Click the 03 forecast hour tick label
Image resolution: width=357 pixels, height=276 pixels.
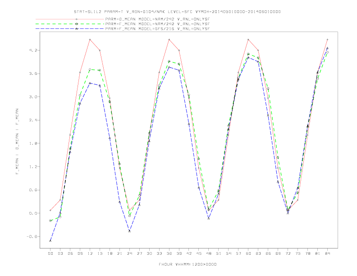[60, 253]
